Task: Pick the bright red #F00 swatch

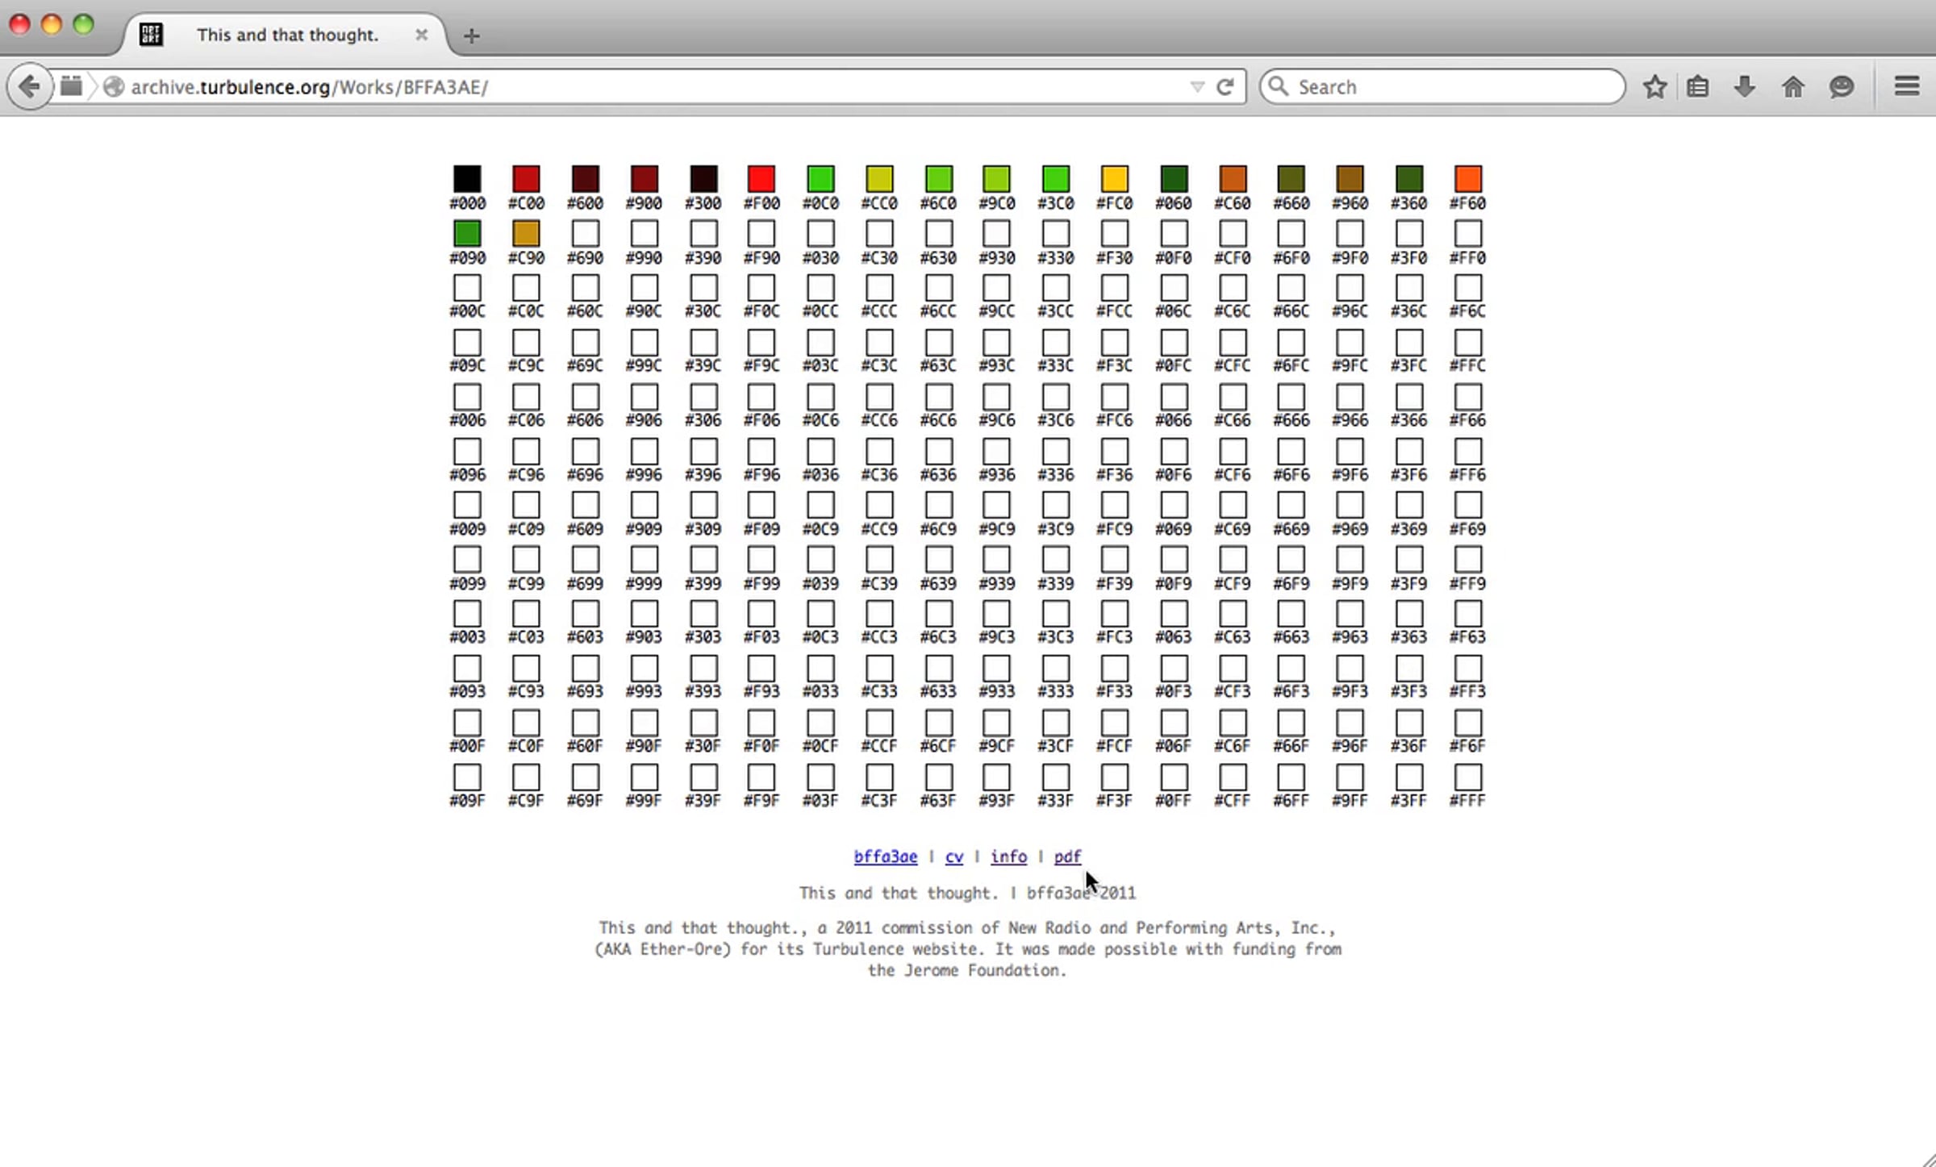Action: click(761, 179)
